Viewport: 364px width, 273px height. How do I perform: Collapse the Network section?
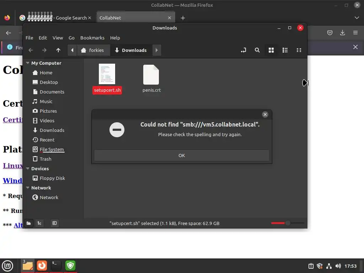tap(28, 188)
